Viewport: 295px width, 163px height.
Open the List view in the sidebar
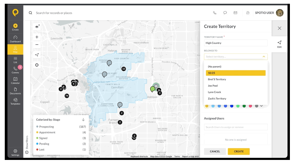click(x=15, y=60)
